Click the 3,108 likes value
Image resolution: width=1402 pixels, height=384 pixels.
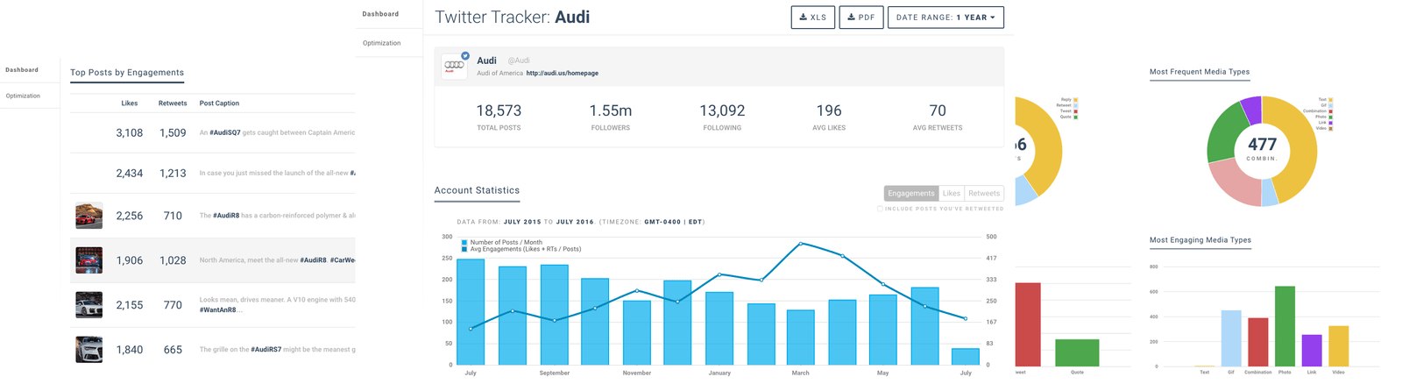coord(130,133)
